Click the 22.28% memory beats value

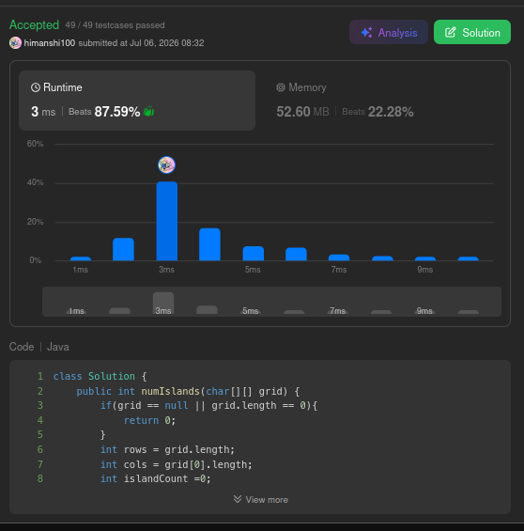pyautogui.click(x=391, y=112)
